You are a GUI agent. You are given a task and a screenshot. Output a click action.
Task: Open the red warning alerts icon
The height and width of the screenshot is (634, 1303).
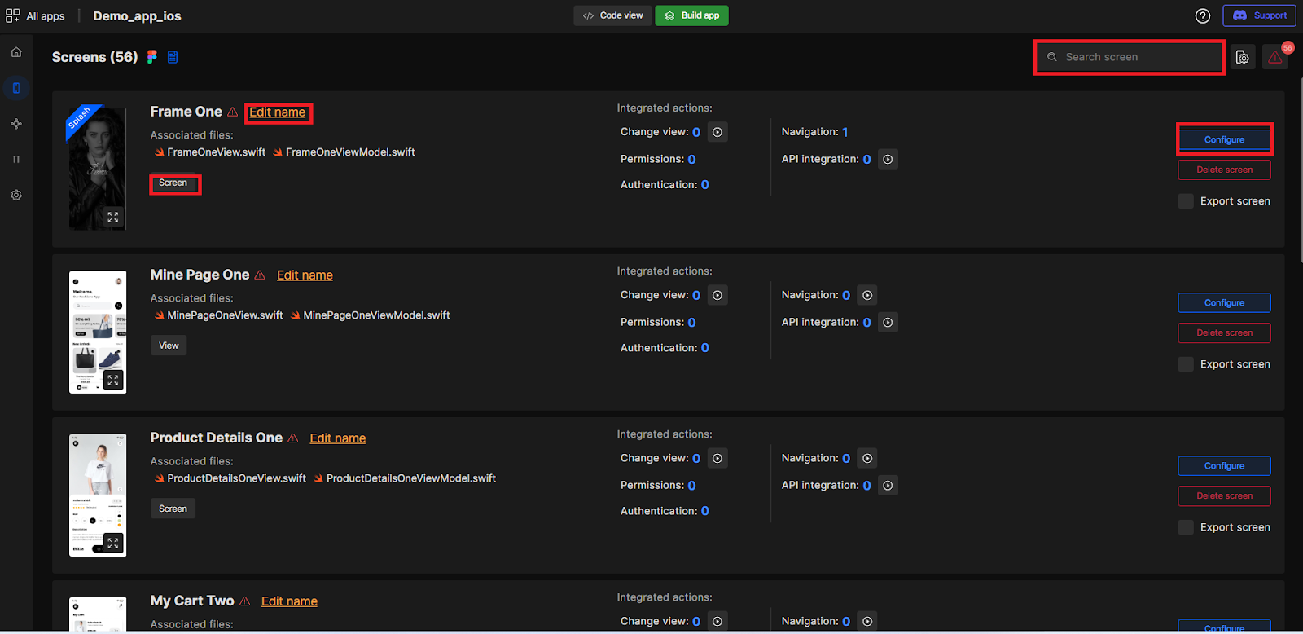(1275, 57)
